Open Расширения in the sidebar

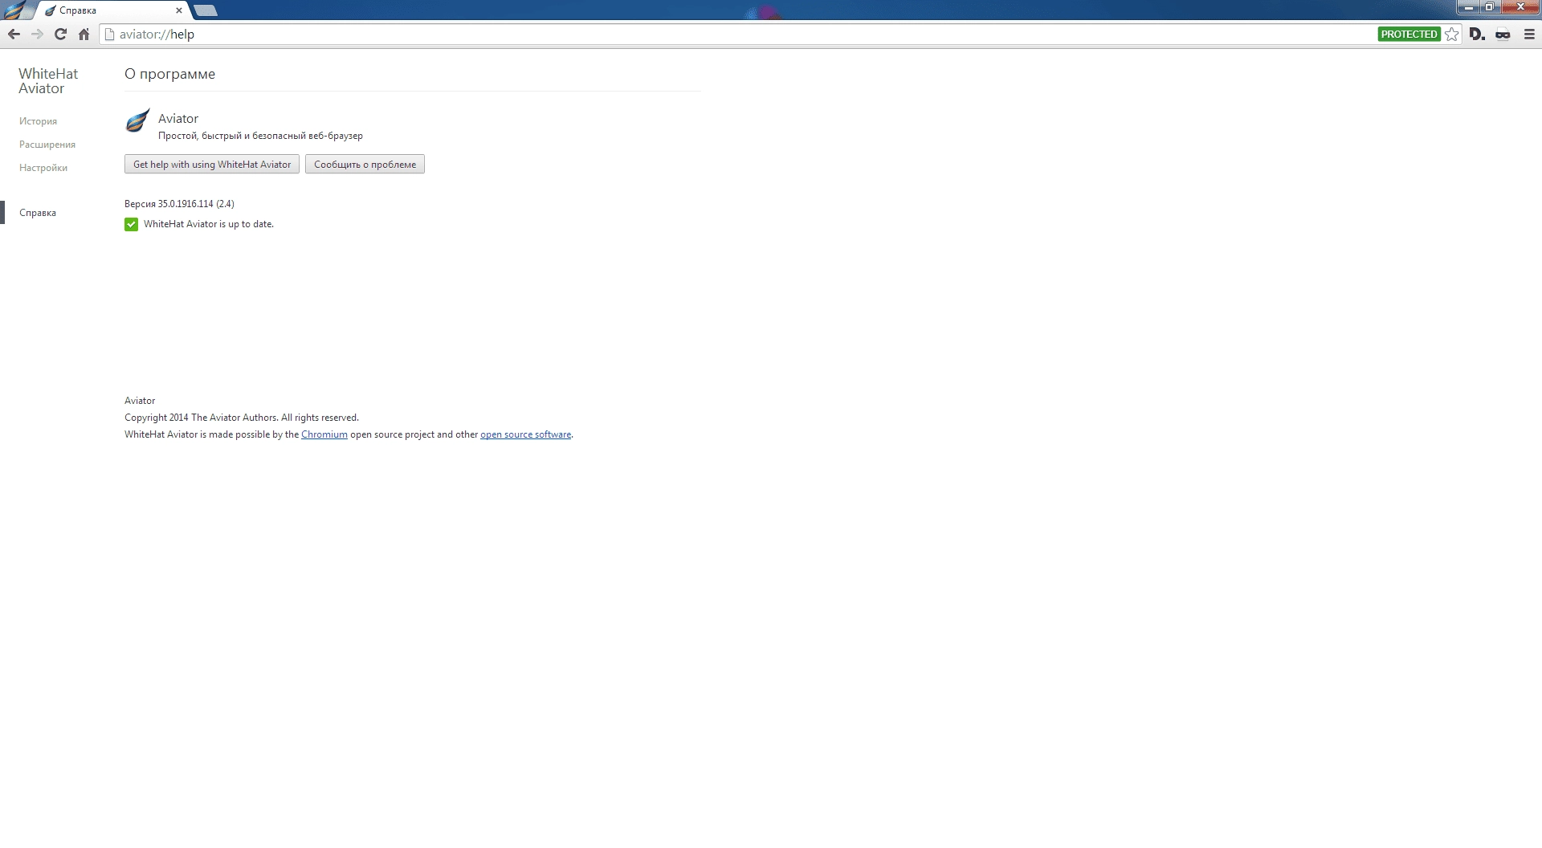(x=47, y=145)
